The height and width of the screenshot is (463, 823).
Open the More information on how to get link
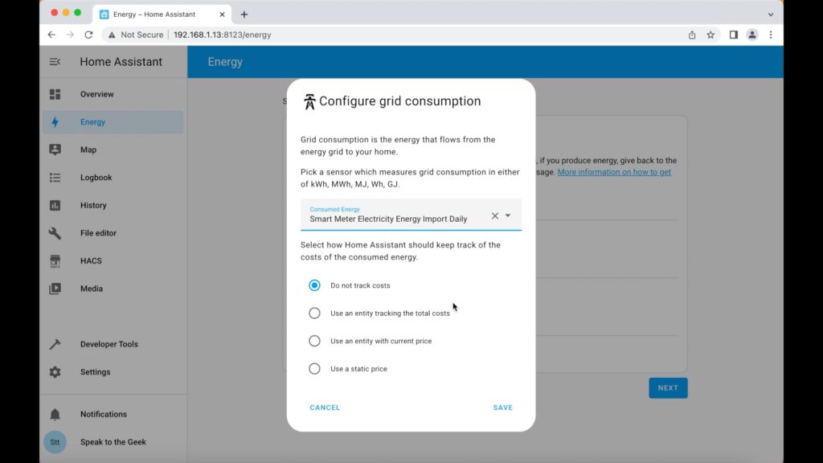pyautogui.click(x=614, y=172)
